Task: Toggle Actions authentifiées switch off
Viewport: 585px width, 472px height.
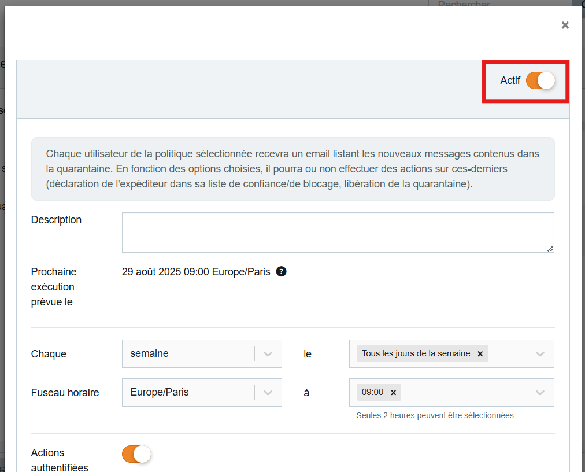Action: pos(136,455)
